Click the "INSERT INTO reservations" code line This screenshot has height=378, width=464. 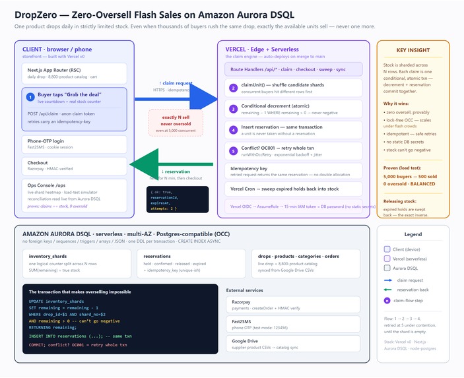coord(81,336)
